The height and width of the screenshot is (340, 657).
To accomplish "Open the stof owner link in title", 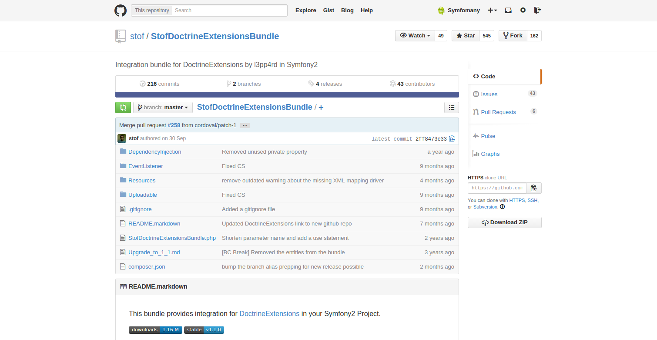I will pos(137,36).
